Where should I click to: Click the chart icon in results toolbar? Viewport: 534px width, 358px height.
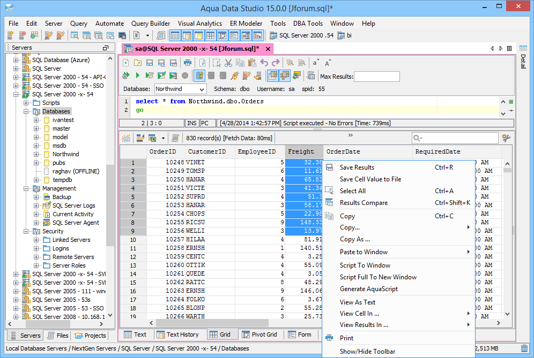tap(126, 138)
